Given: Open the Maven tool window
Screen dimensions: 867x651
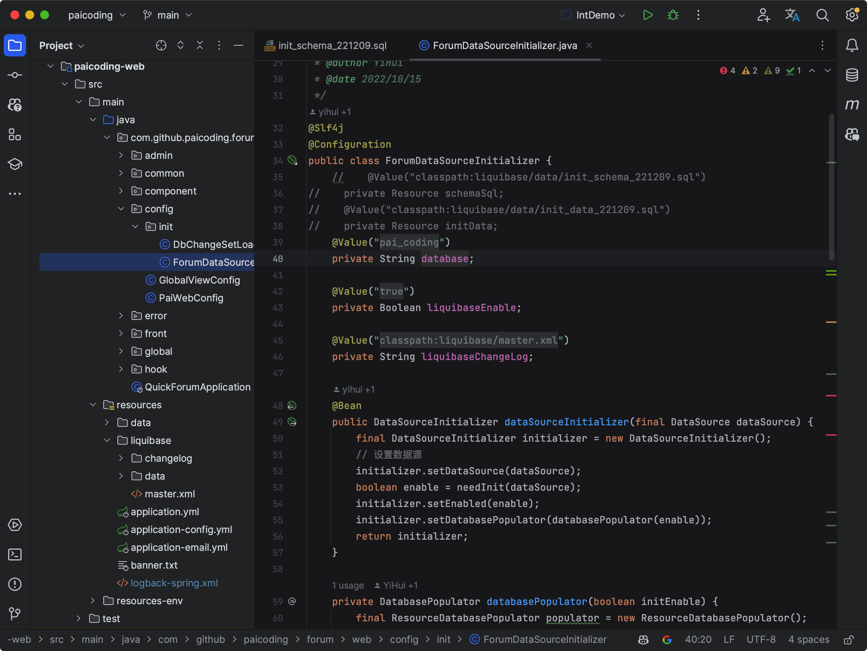Looking at the screenshot, I should point(852,105).
